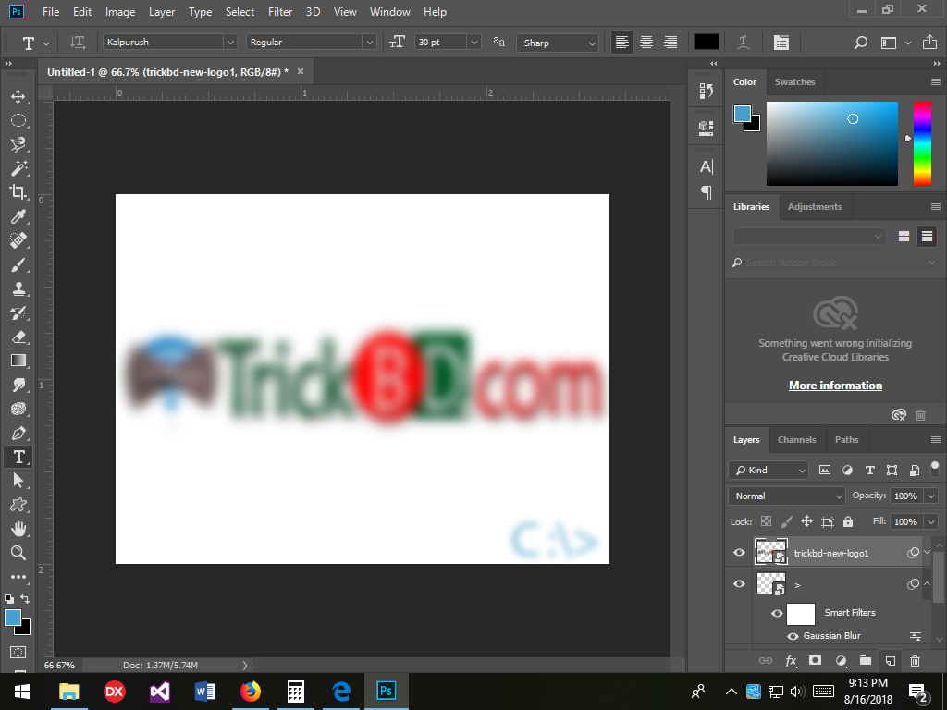Toggle the Character and Paragraph panels
The width and height of the screenshot is (947, 710).
(x=781, y=43)
